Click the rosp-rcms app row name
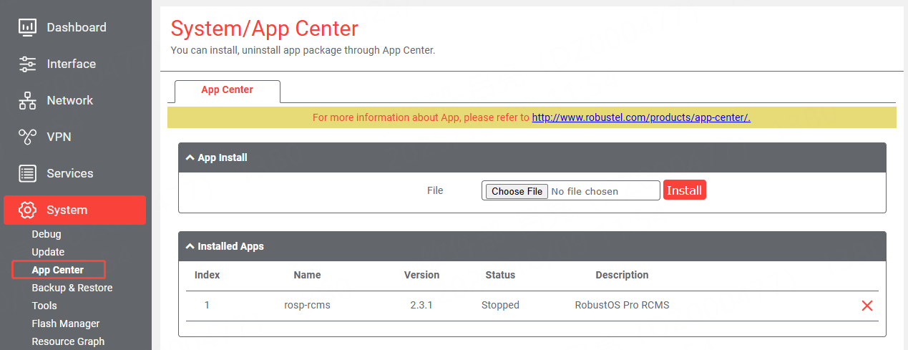Viewport: 908px width, 350px height. pyautogui.click(x=307, y=305)
